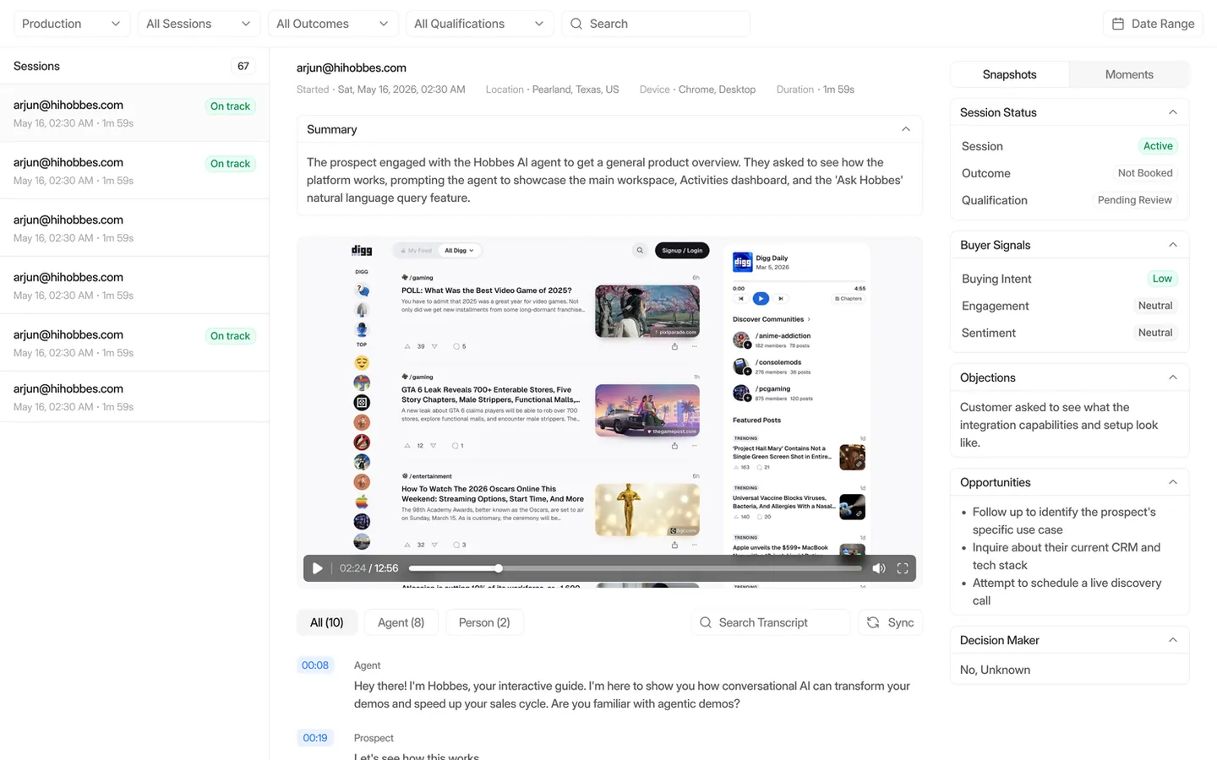This screenshot has width=1217, height=760.
Task: Select the My Feed tab in the video
Action: point(417,250)
